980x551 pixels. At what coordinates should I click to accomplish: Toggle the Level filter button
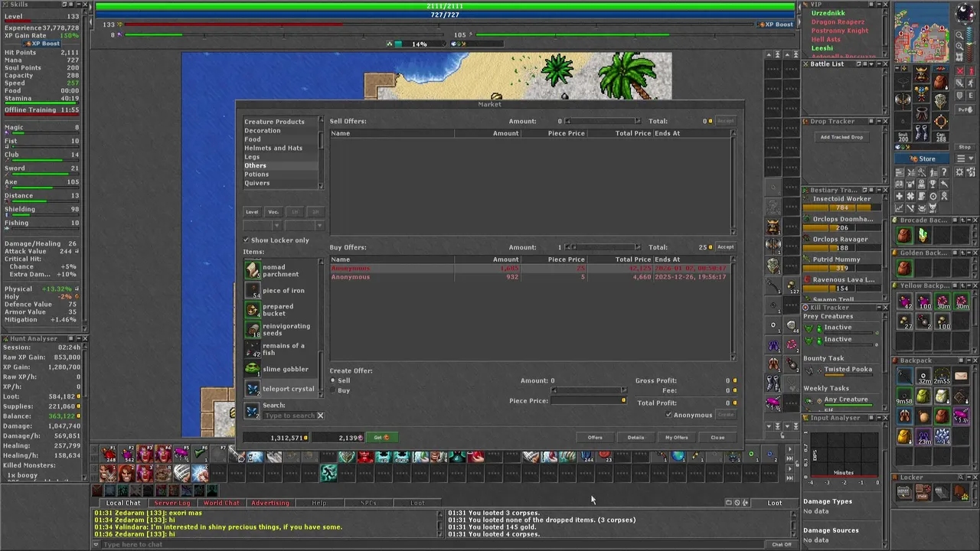(x=252, y=212)
